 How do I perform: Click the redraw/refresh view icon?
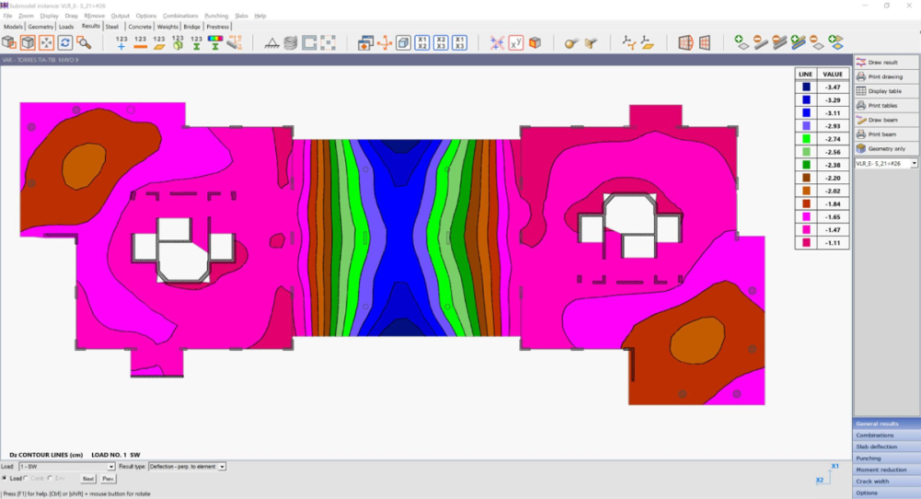[x=65, y=42]
